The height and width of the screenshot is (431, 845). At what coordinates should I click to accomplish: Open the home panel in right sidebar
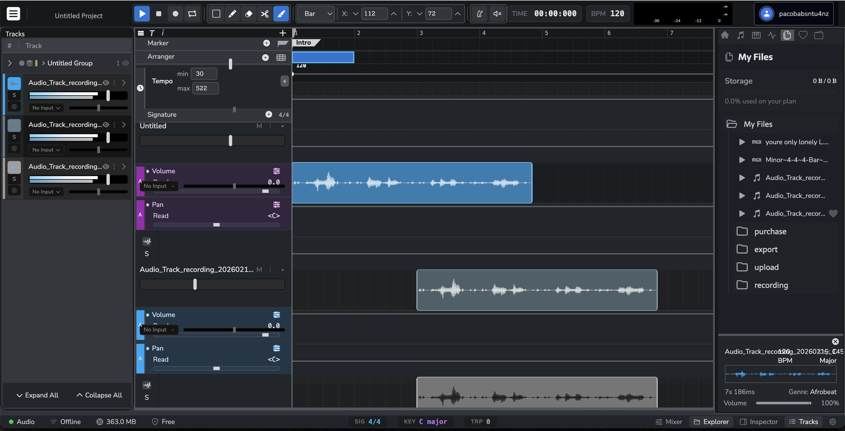725,35
